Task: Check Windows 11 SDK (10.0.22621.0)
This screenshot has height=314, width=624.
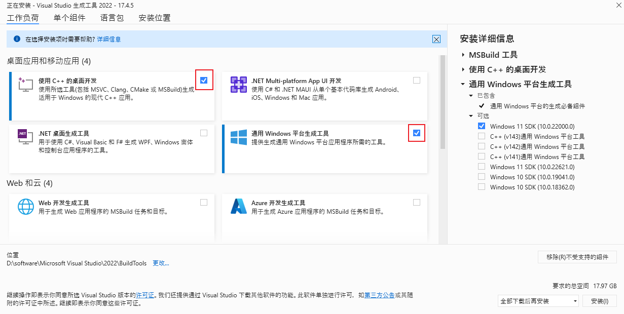Action: pyautogui.click(x=482, y=167)
